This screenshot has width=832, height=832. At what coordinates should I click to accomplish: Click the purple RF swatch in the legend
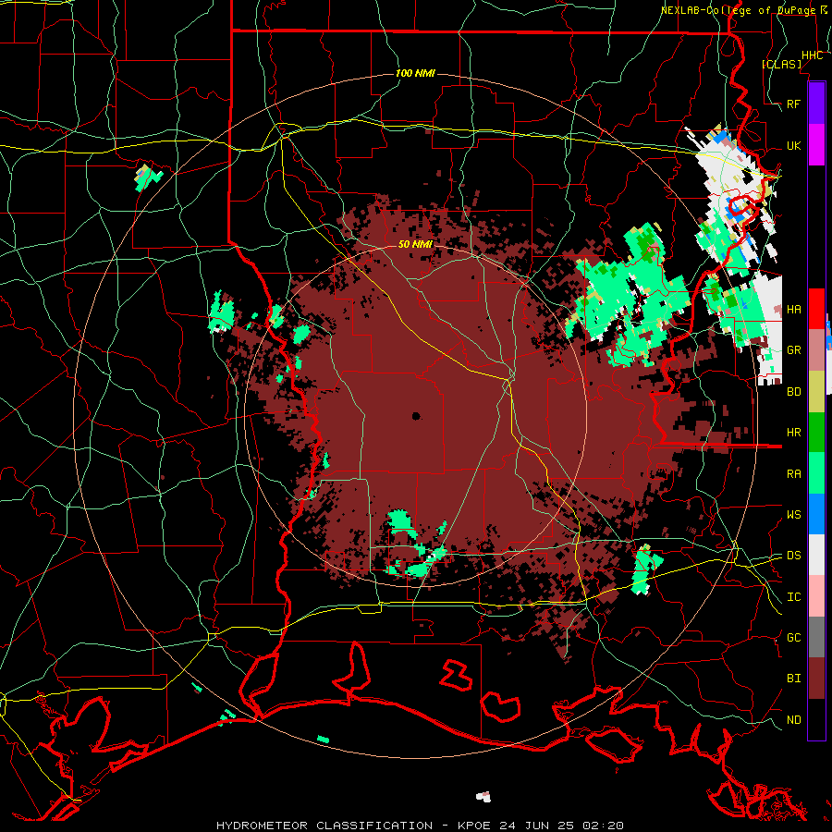pyautogui.click(x=816, y=104)
